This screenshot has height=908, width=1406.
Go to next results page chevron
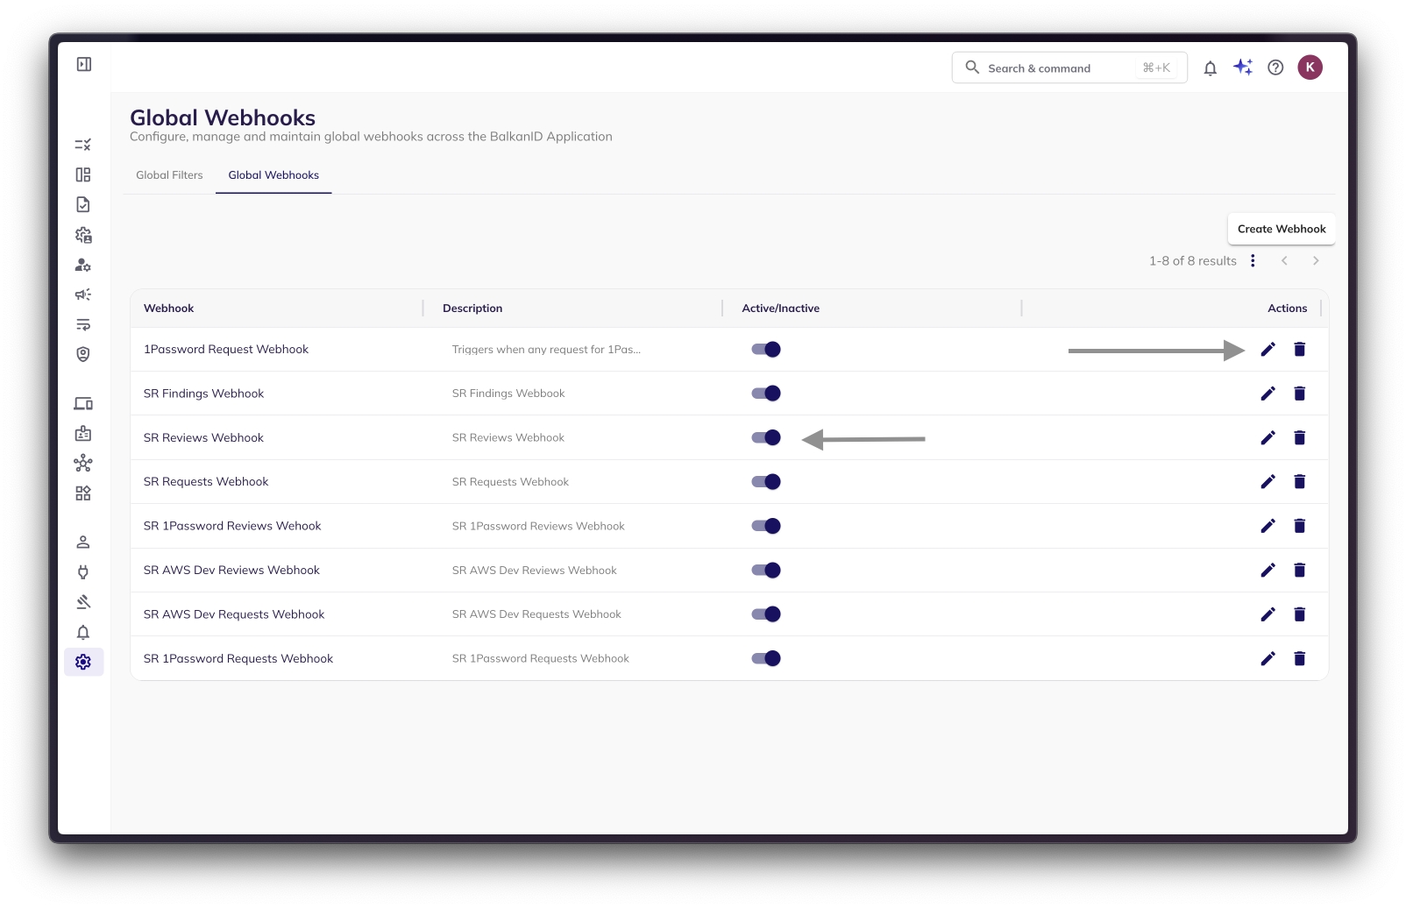1316,261
